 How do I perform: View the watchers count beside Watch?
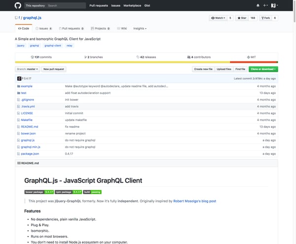tap(230, 18)
